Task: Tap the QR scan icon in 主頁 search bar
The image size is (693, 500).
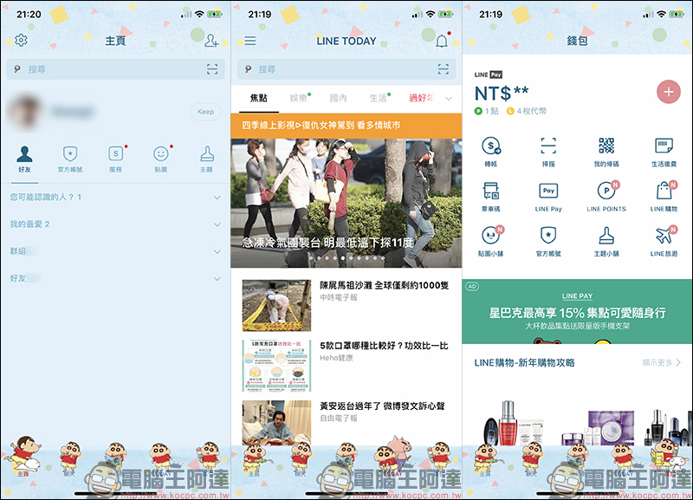Action: coord(212,69)
